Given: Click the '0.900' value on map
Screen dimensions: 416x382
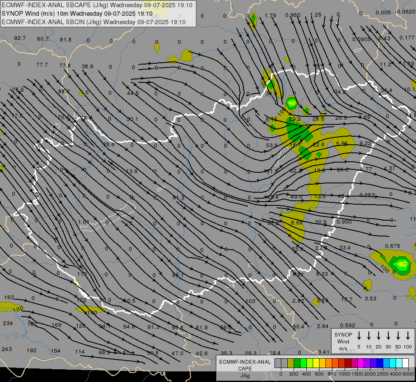Looking at the screenshot, I should (x=344, y=222).
